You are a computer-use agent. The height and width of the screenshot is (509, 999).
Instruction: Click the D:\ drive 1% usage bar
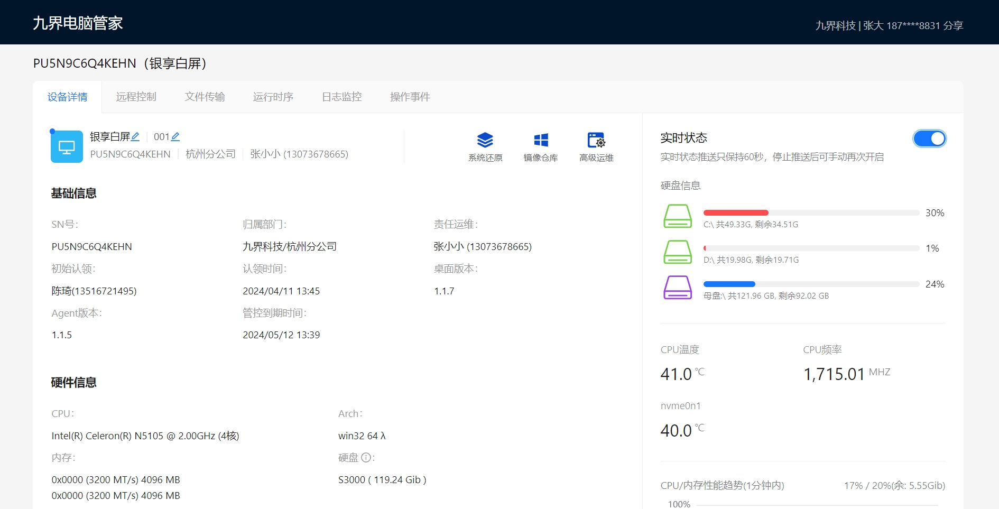tap(811, 248)
